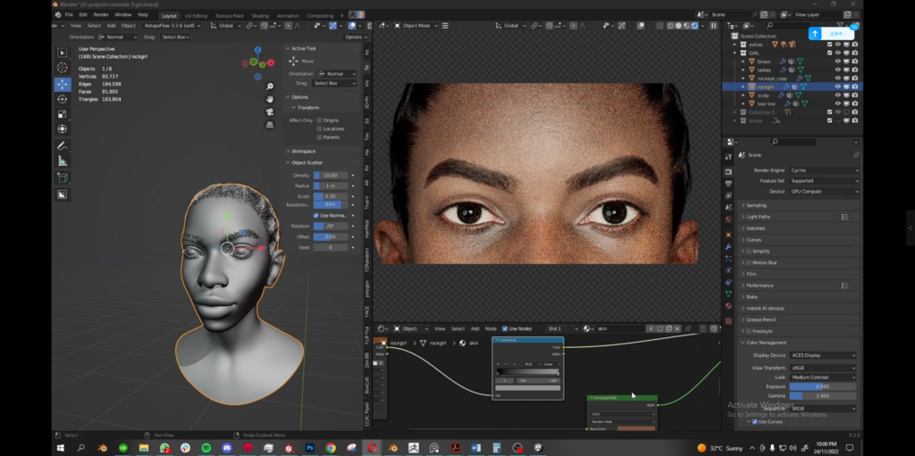Viewport: 915px width, 456px height.
Task: Open the viewport Options popover button
Action: (356, 37)
